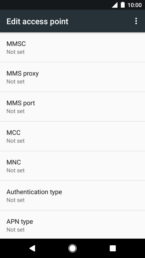Viewport: 145px width, 258px height.
Task: Tap the Android back navigation button
Action: [x=32, y=248]
